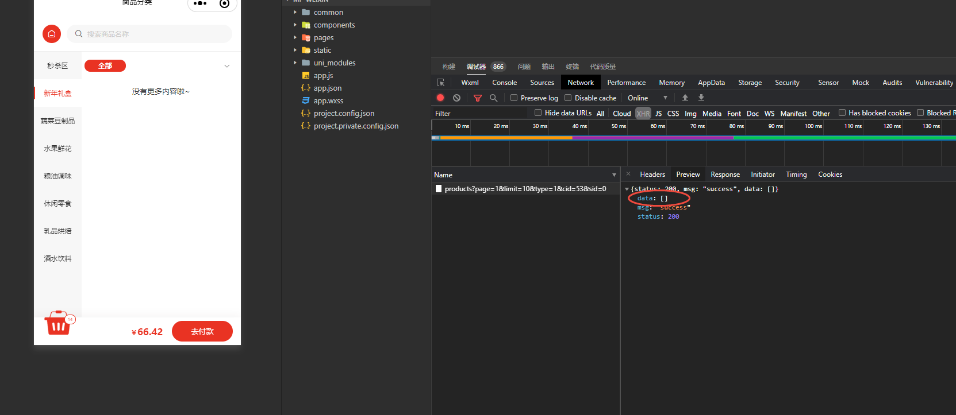
Task: Open the Timing tab of the request
Action: point(796,174)
